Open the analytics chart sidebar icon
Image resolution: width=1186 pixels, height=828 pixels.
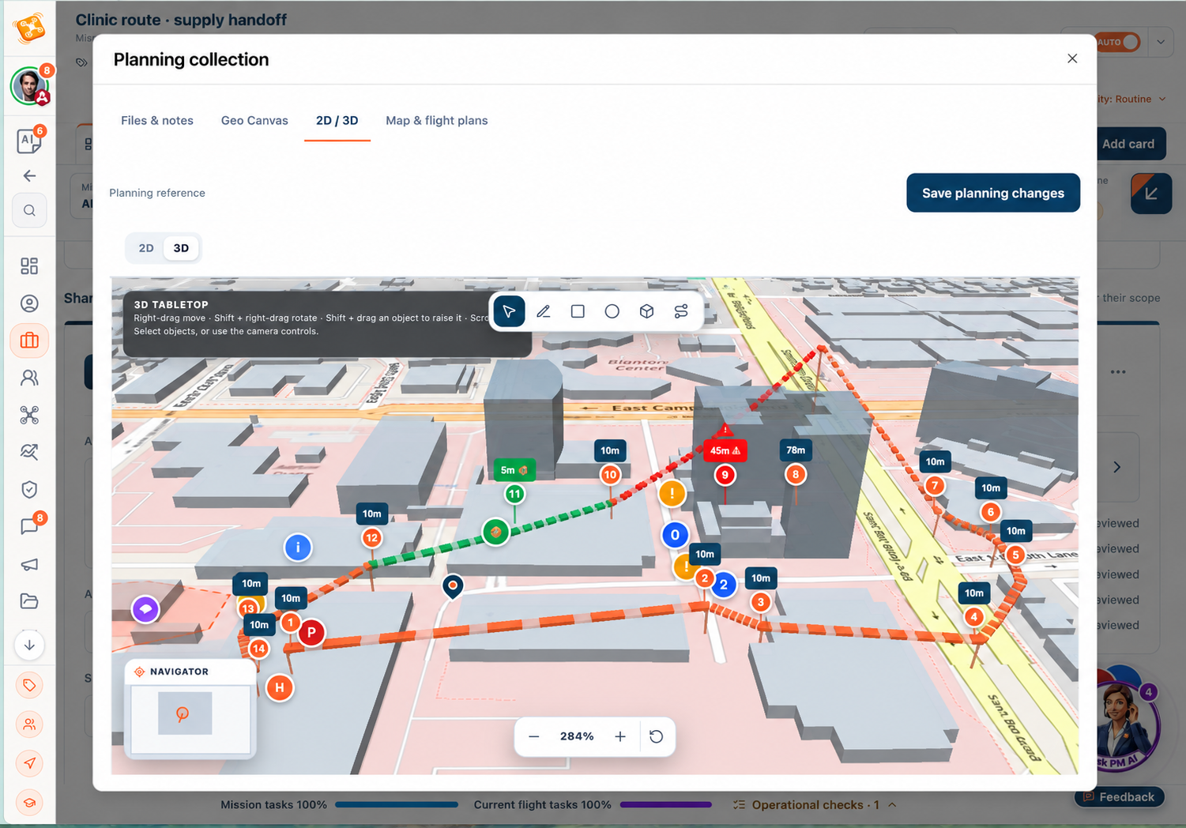click(x=29, y=452)
